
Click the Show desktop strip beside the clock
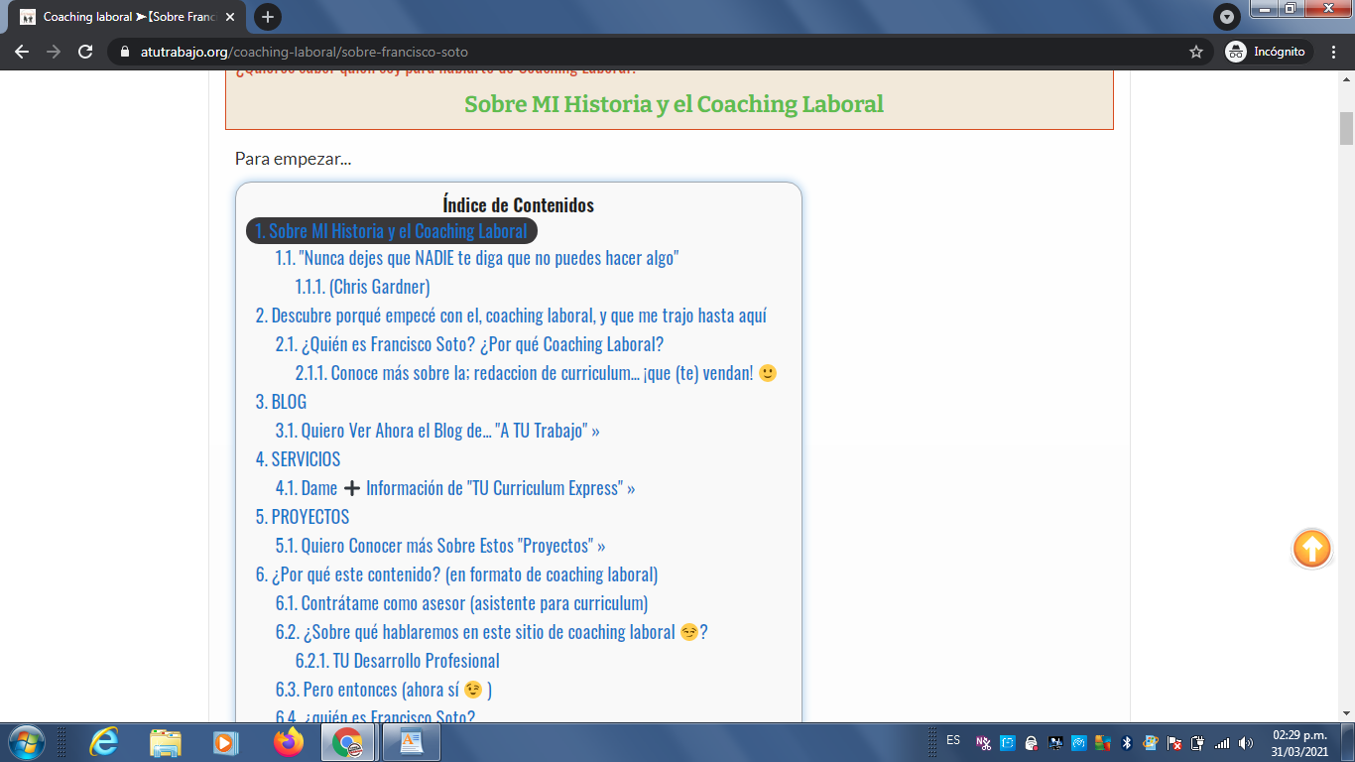coord(1347,742)
